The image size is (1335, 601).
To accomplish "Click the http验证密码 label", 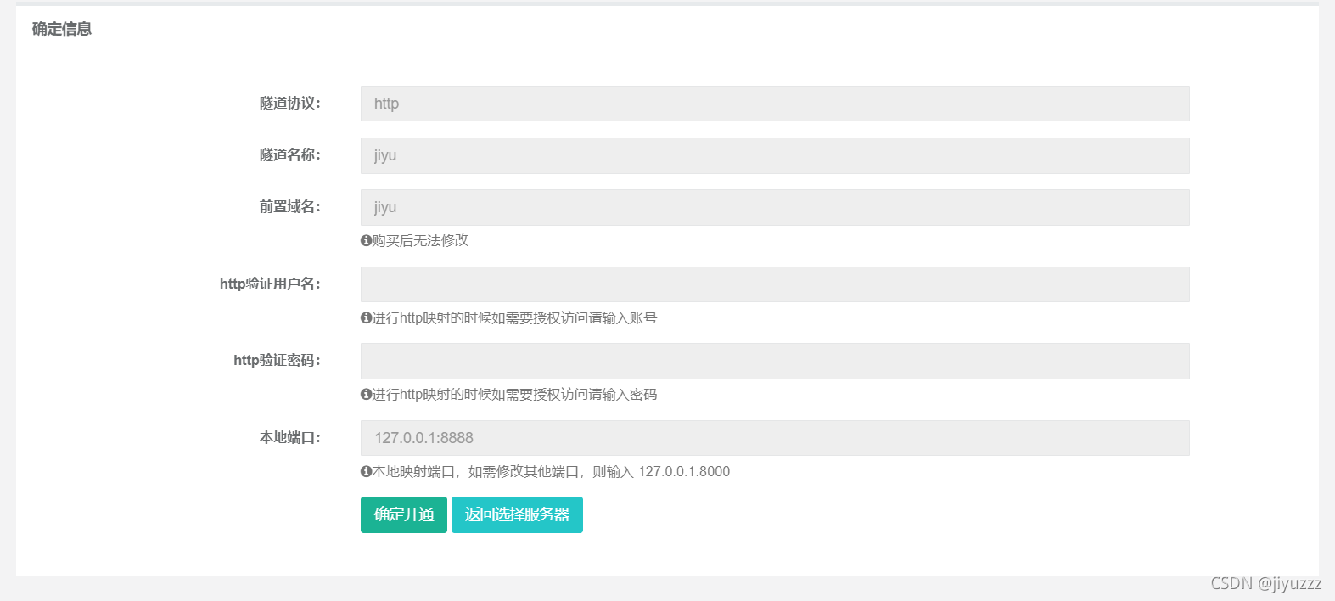I will 278,361.
